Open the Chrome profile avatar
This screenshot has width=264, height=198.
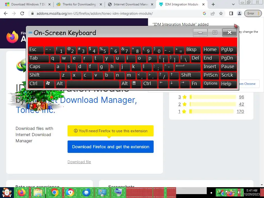(240, 13)
